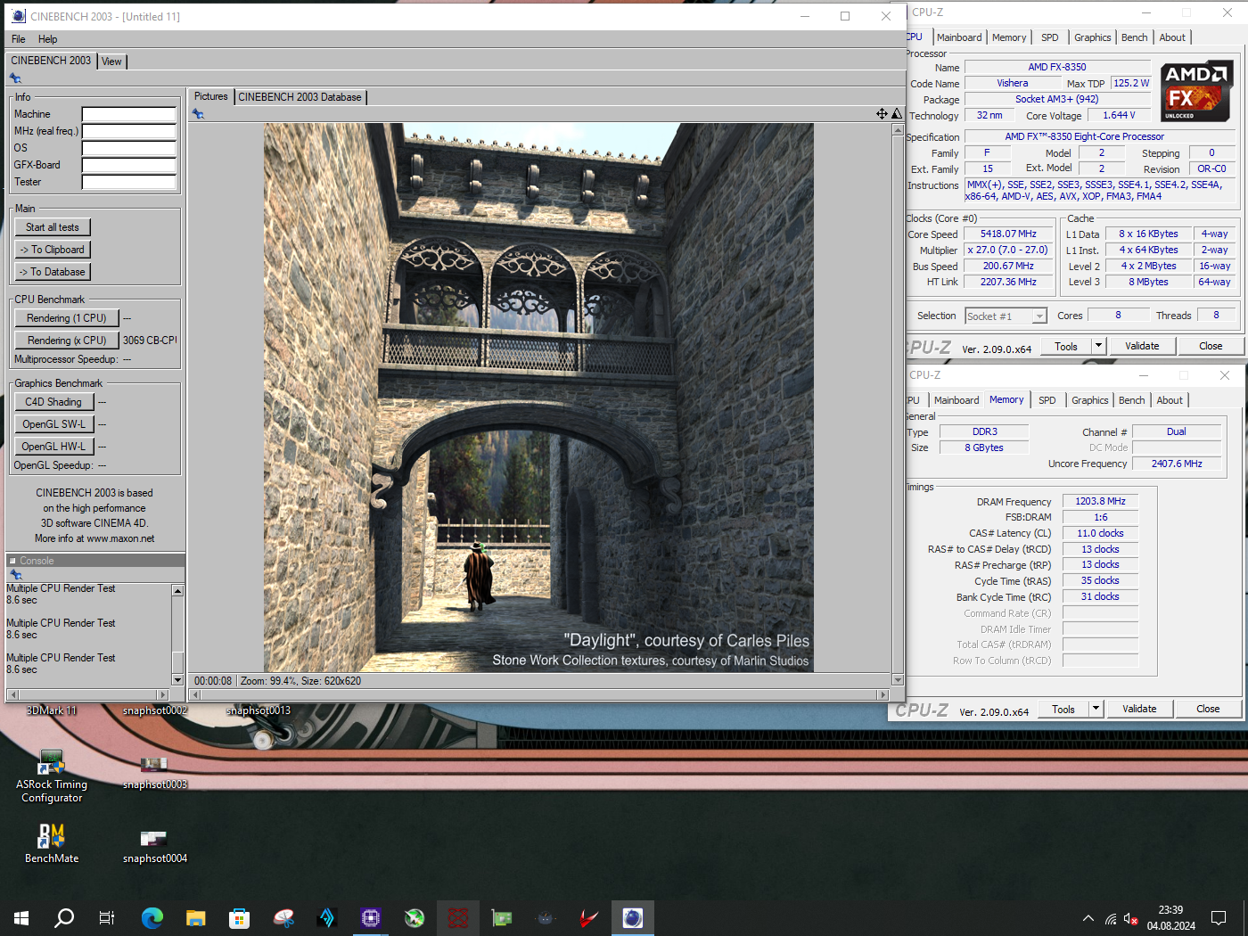Click into the Tester input field
This screenshot has height=936, width=1248.
pos(129,182)
